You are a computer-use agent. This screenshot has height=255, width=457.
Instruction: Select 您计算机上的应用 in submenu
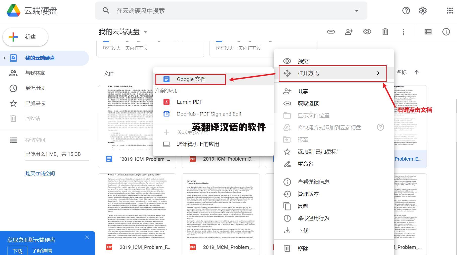[213, 144]
